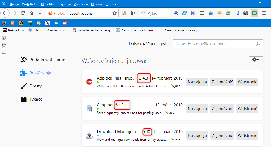This screenshot has height=147, width=271.
Task: Open the Downloads arrow icon
Action: pyautogui.click(x=40, y=13)
